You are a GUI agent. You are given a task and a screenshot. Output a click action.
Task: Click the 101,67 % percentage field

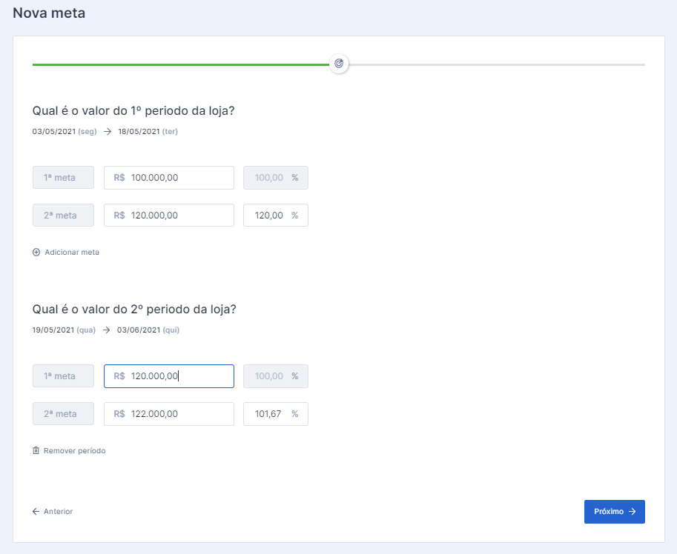click(275, 413)
